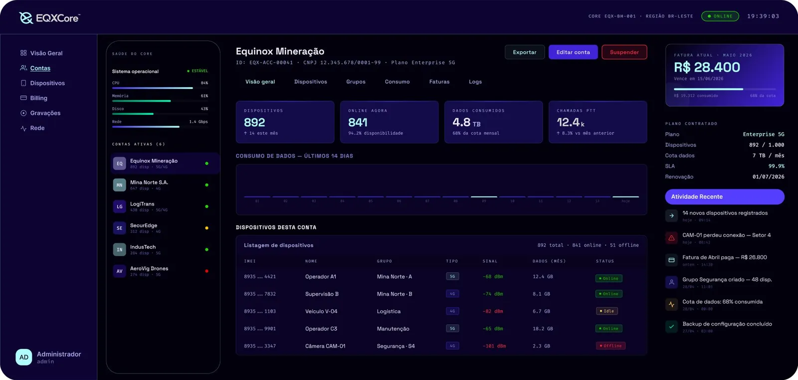
Task: Switch to the Visão geral tab
Action: click(x=260, y=82)
